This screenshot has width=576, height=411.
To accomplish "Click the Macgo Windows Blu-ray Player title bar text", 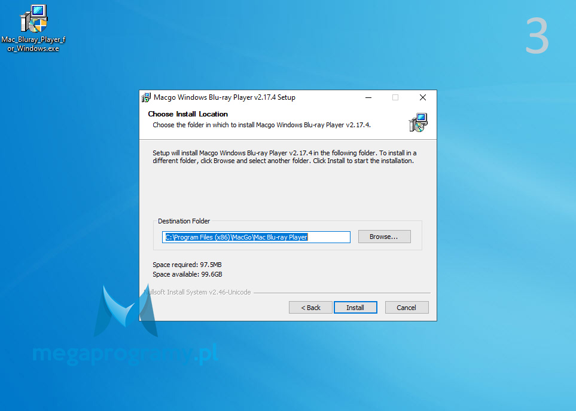I will tap(224, 97).
